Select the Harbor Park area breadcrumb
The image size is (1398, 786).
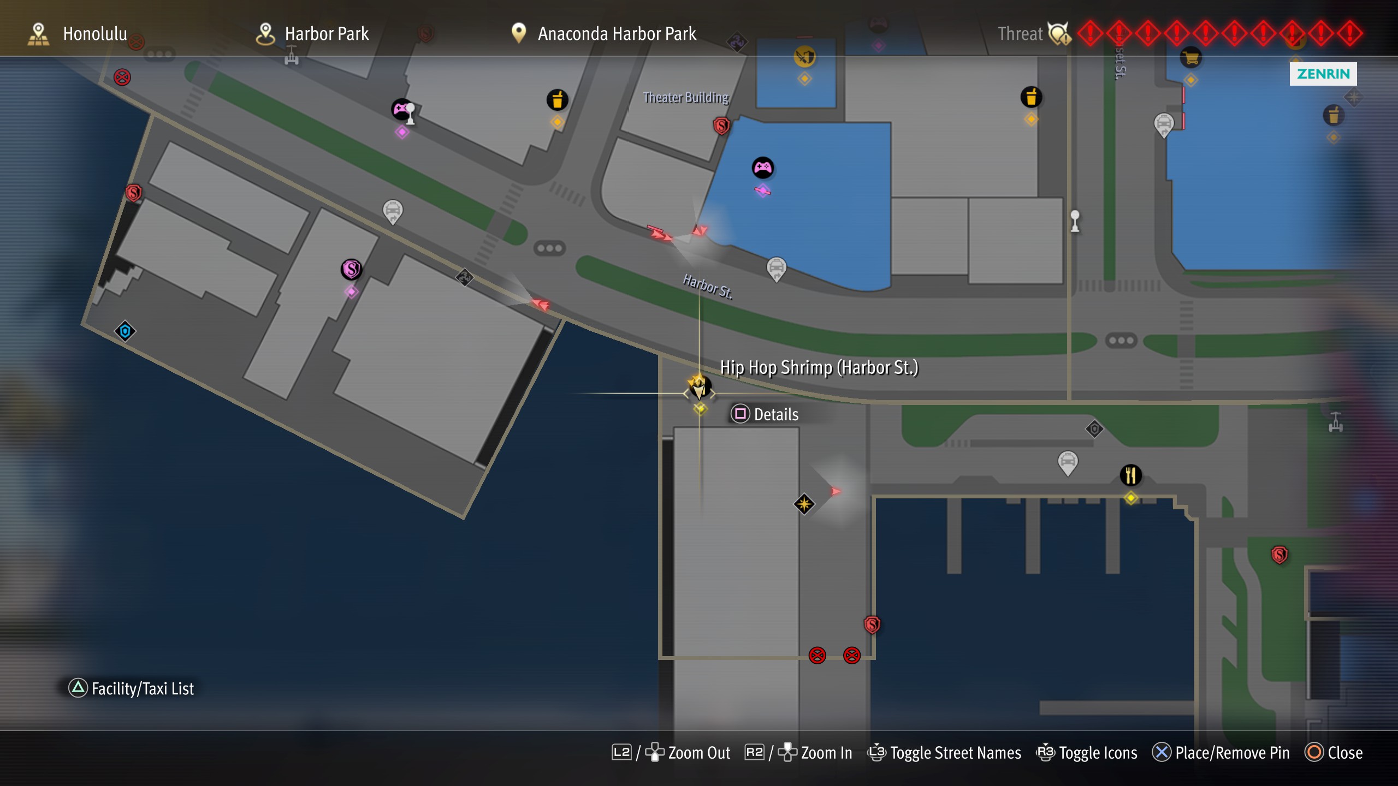pyautogui.click(x=312, y=33)
